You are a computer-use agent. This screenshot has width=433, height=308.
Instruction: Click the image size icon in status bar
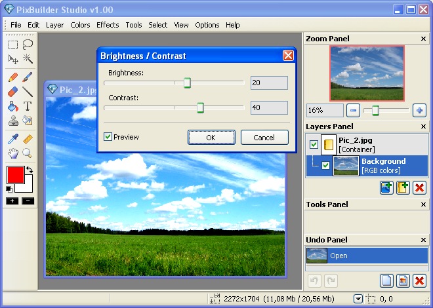click(215, 299)
